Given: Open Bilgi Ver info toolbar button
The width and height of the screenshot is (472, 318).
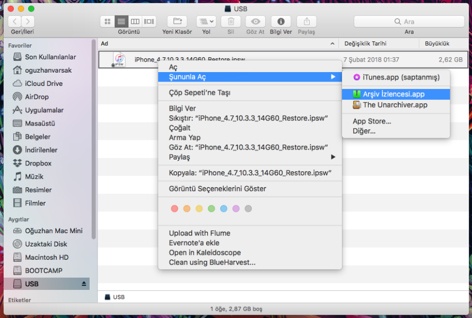Looking at the screenshot, I should click(x=281, y=22).
